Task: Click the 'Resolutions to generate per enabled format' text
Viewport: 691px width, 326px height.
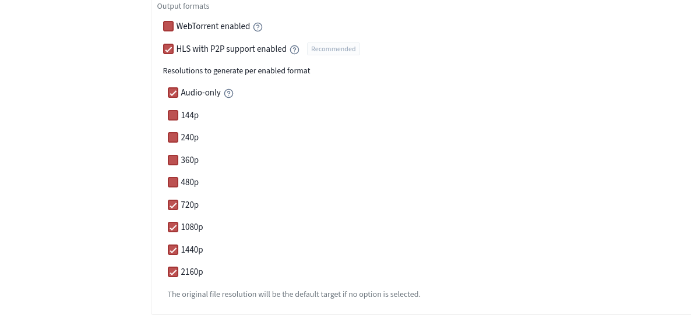Action: 236,70
